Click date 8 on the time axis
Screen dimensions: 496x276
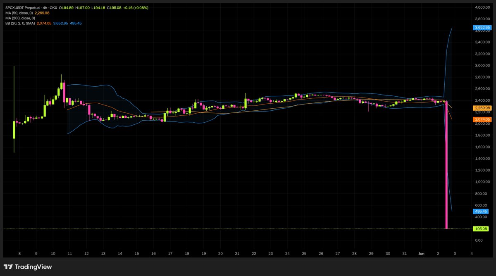click(19, 253)
